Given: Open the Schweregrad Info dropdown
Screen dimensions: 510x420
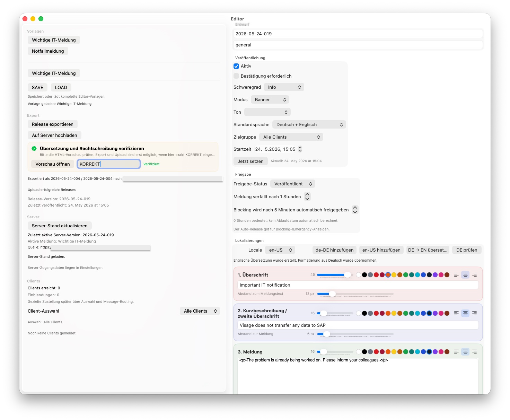Looking at the screenshot, I should pos(284,87).
